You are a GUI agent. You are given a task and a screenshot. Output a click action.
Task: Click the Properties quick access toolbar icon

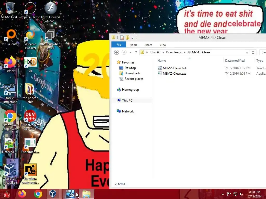click(x=122, y=38)
